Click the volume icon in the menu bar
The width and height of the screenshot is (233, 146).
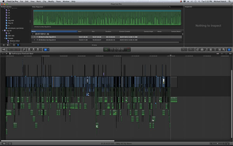click(x=192, y=1)
